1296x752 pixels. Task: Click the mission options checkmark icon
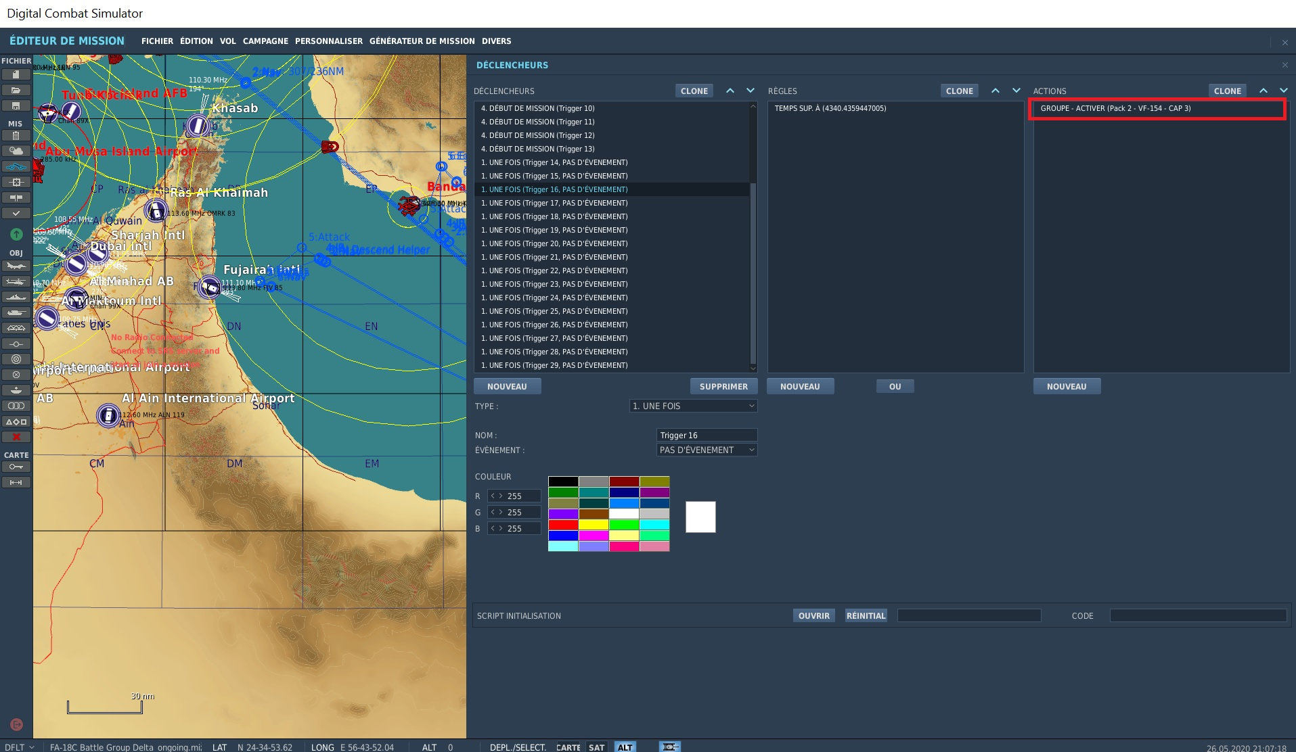(x=16, y=214)
